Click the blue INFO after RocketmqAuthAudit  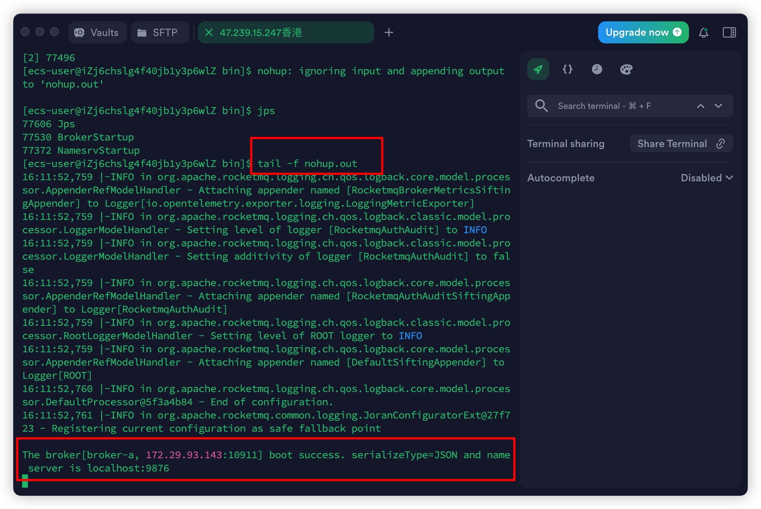[x=475, y=230]
